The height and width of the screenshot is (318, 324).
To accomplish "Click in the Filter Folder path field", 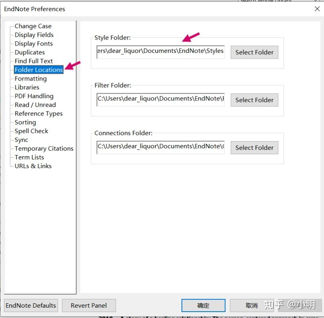I will 160,100.
